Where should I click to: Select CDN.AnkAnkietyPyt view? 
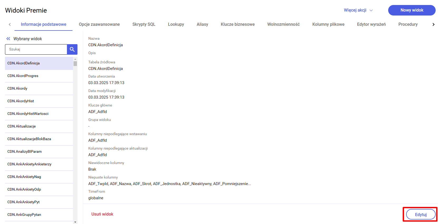coord(39,202)
